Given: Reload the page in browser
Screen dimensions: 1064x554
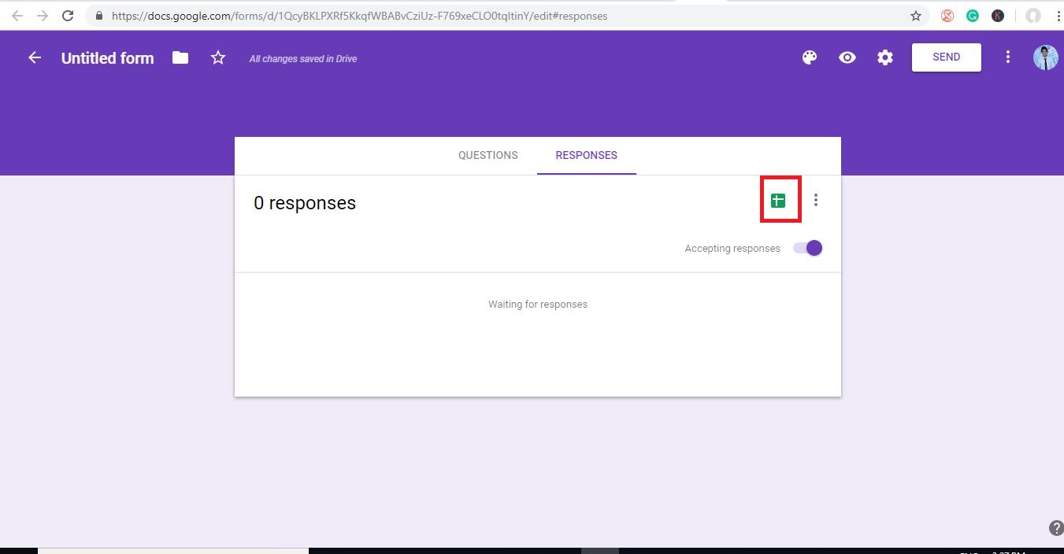Looking at the screenshot, I should coord(69,16).
